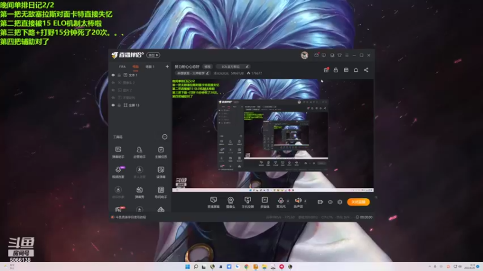Toggle lock on 文本 1 source
Image resolution: width=483 pixels, height=271 pixels.
click(x=119, y=75)
